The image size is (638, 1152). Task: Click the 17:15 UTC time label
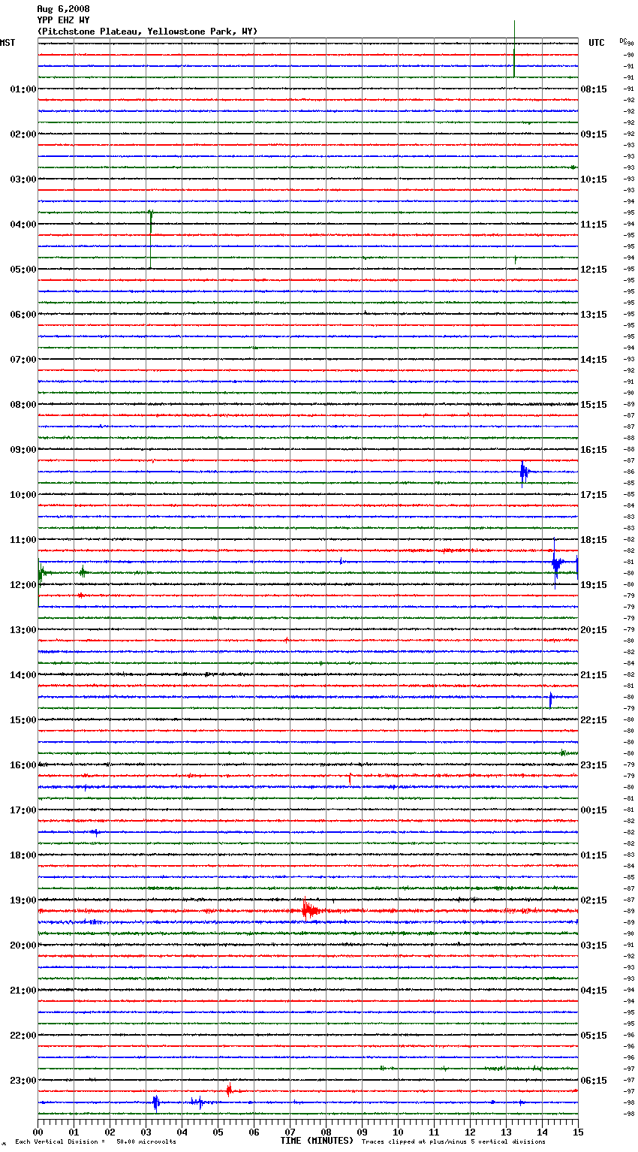click(x=594, y=495)
